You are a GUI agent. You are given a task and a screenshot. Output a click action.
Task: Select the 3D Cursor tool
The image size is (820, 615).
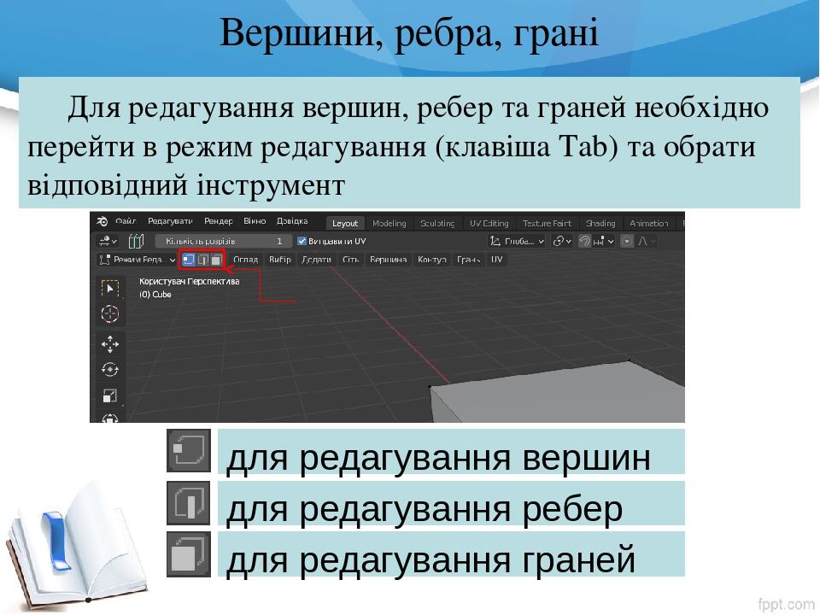[x=110, y=313]
